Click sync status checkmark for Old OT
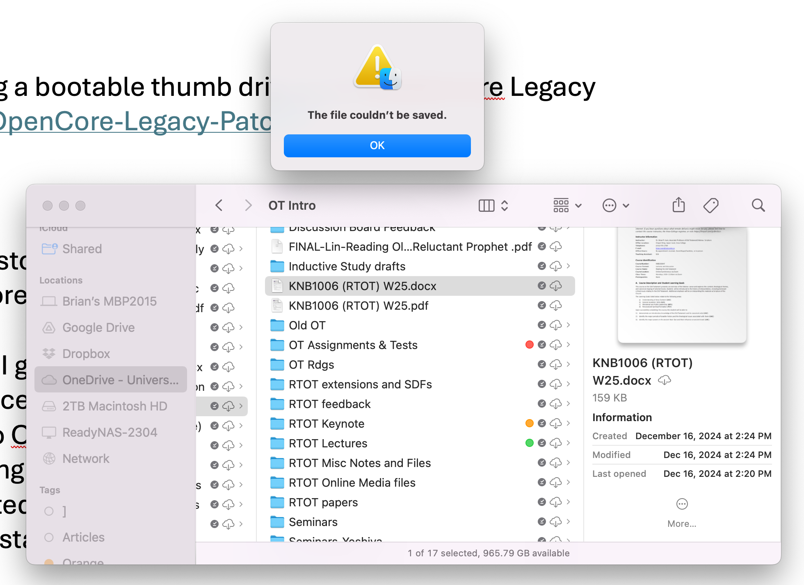Screen dimensions: 804x585 click(x=541, y=325)
